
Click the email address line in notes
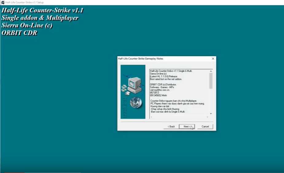160,90
